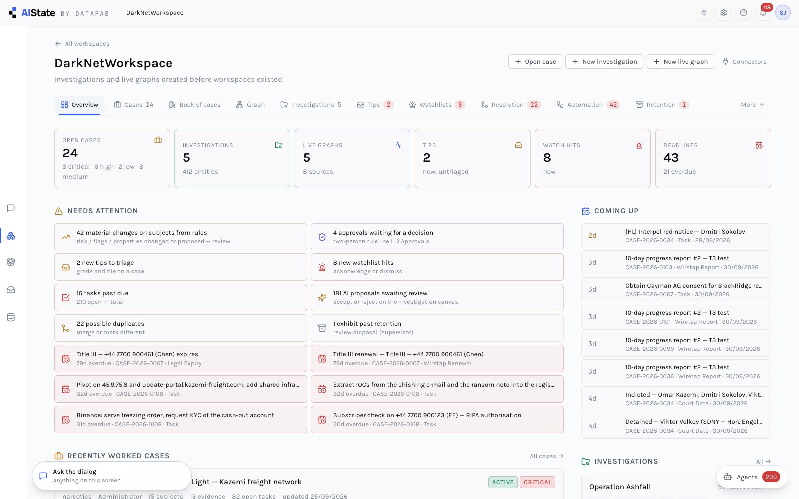The height and width of the screenshot is (499, 799).
Task: Open Connectors link
Action: pos(744,62)
